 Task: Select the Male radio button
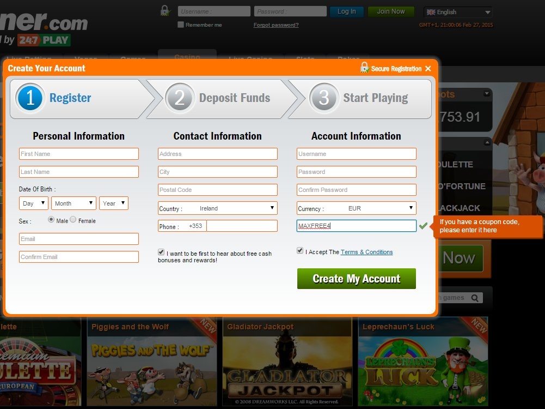click(x=51, y=220)
